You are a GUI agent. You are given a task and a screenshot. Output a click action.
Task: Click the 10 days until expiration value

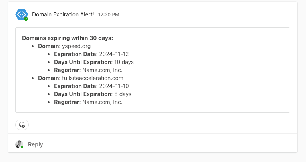tap(124, 62)
